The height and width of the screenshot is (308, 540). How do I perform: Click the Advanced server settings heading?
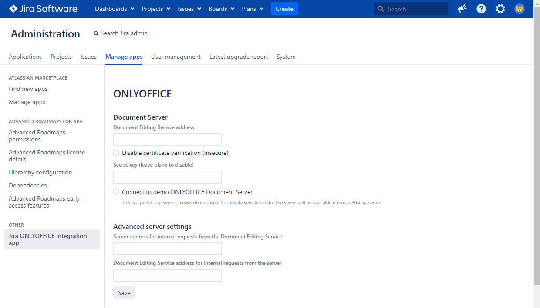(x=152, y=226)
